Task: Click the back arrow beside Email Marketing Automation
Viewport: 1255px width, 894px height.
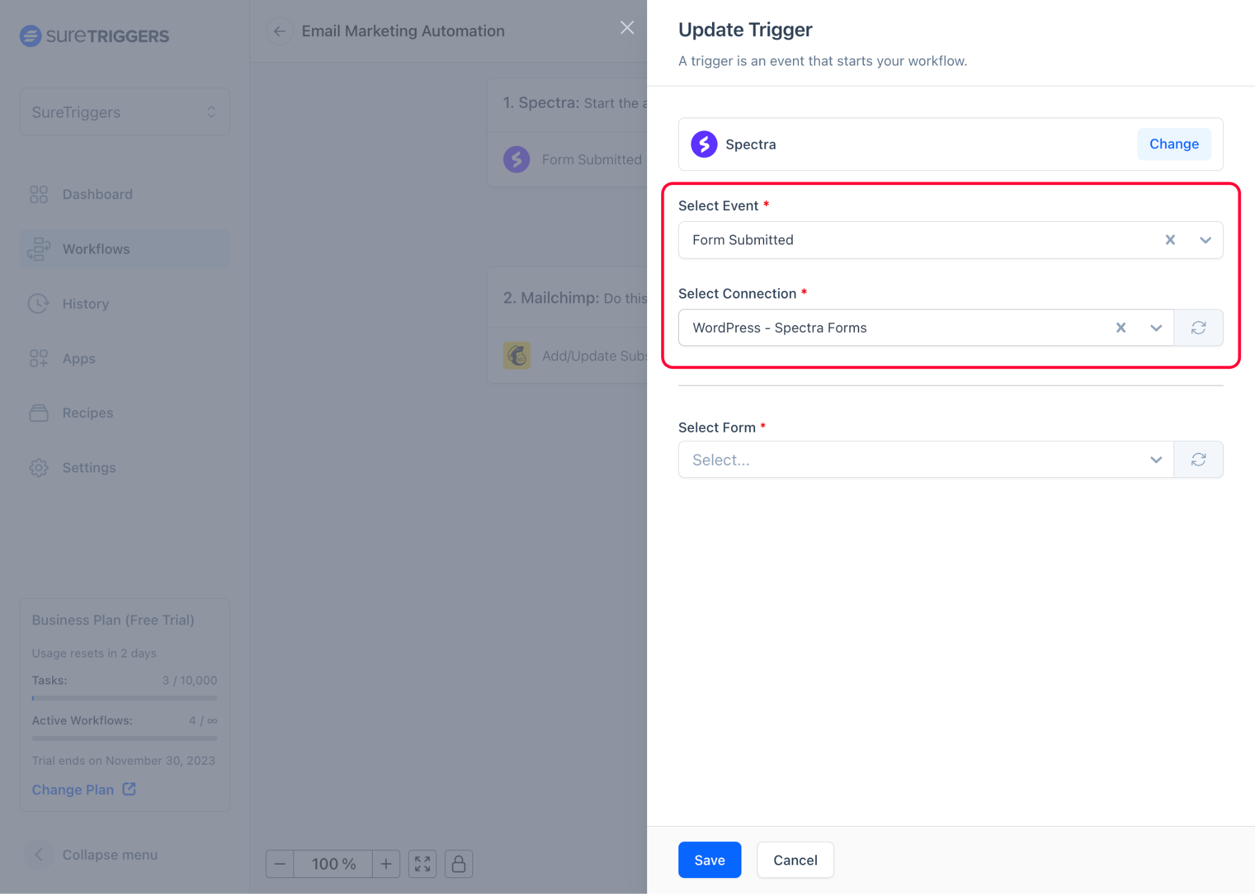Action: pos(279,31)
